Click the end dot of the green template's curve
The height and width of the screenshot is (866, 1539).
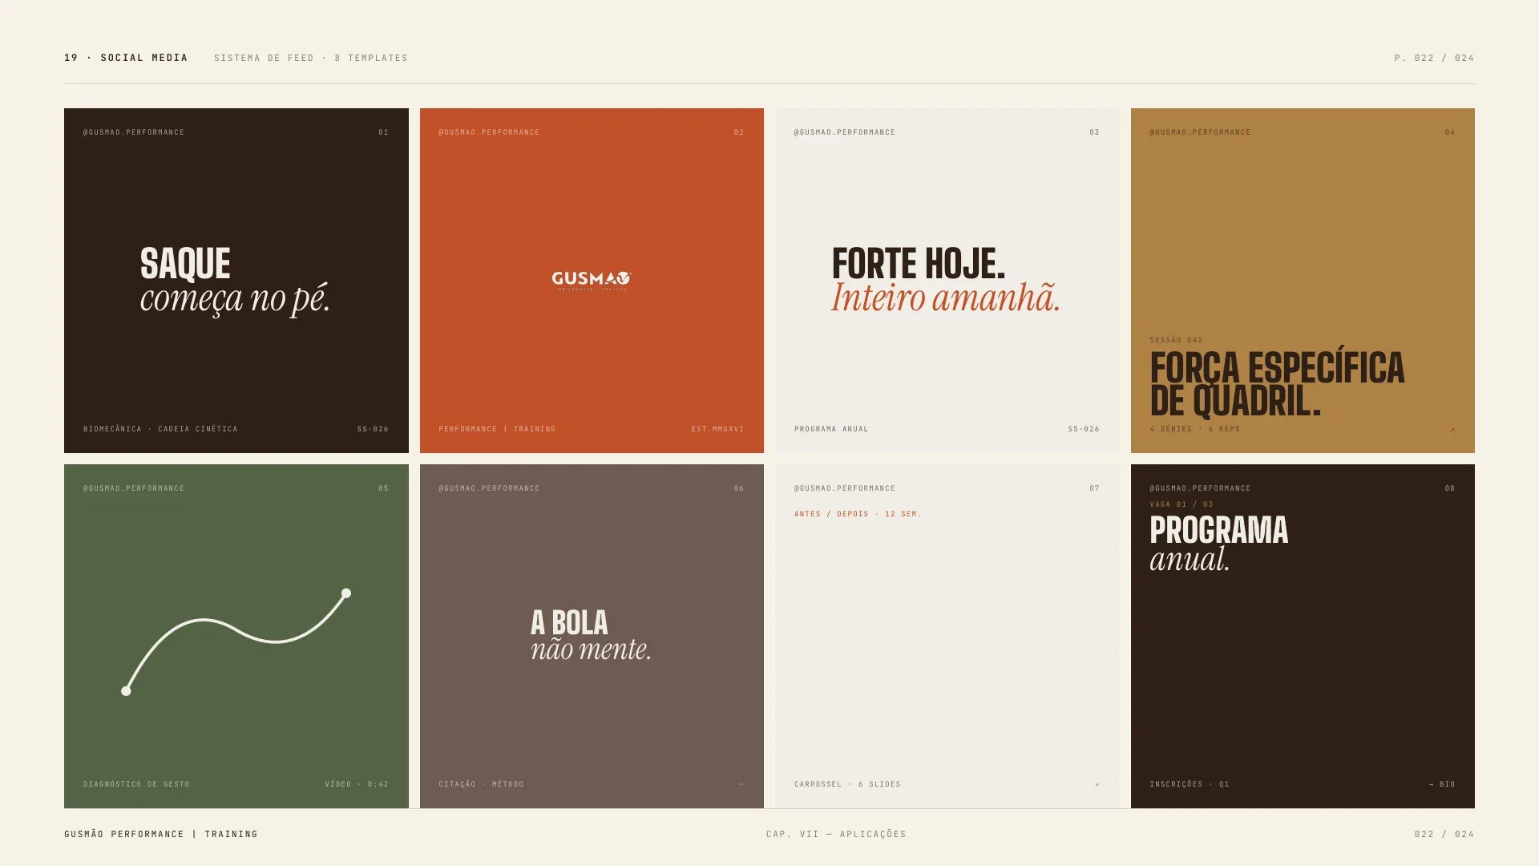click(346, 593)
